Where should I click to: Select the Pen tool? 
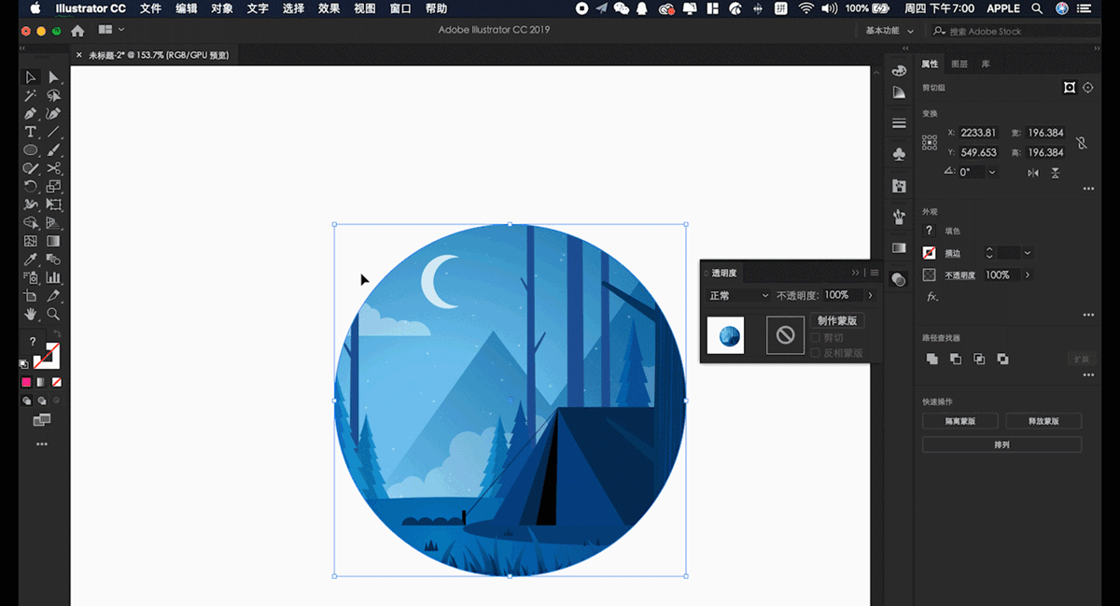[30, 114]
